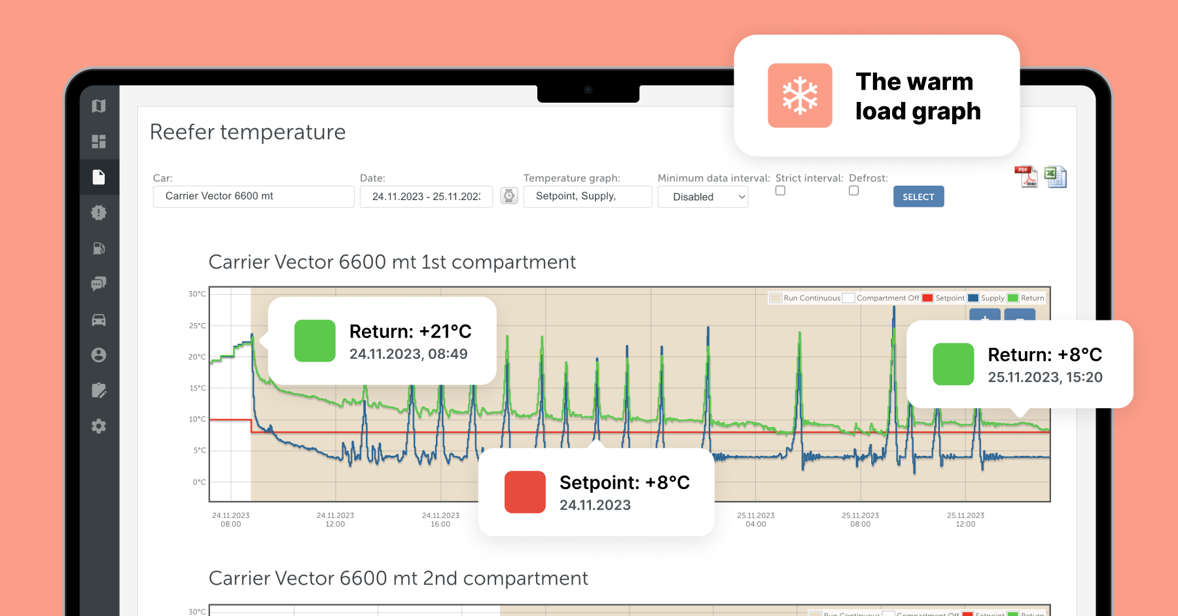The height and width of the screenshot is (616, 1178).
Task: Open the Minimum data interval dropdown
Action: [x=702, y=197]
